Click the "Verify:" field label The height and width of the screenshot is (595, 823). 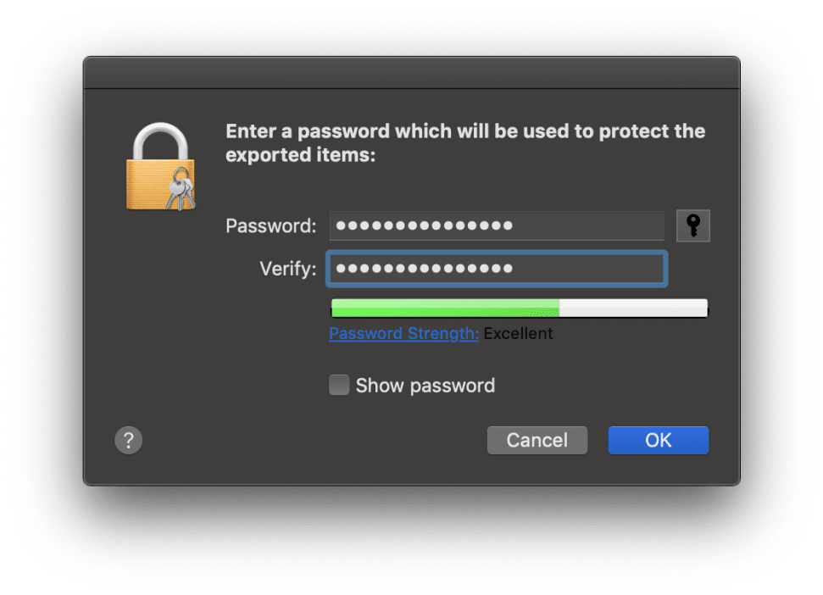[287, 269]
